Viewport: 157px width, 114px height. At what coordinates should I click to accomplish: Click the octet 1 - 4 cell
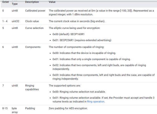[5, 21]
